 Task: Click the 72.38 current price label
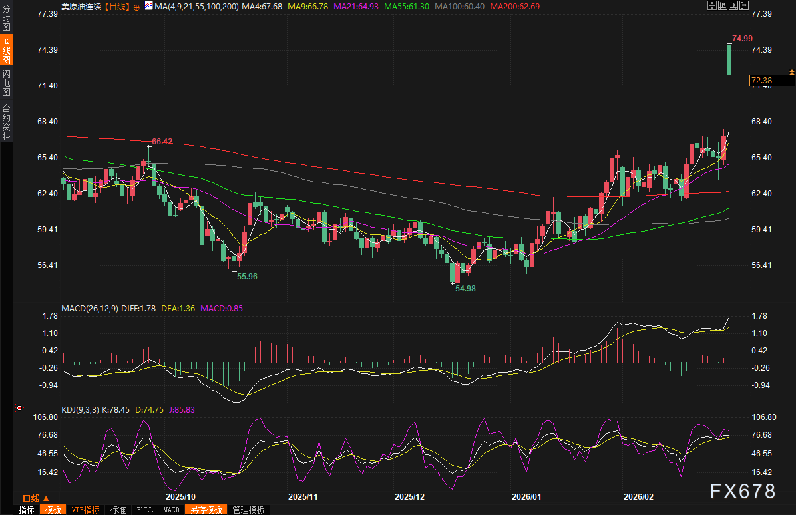[771, 81]
